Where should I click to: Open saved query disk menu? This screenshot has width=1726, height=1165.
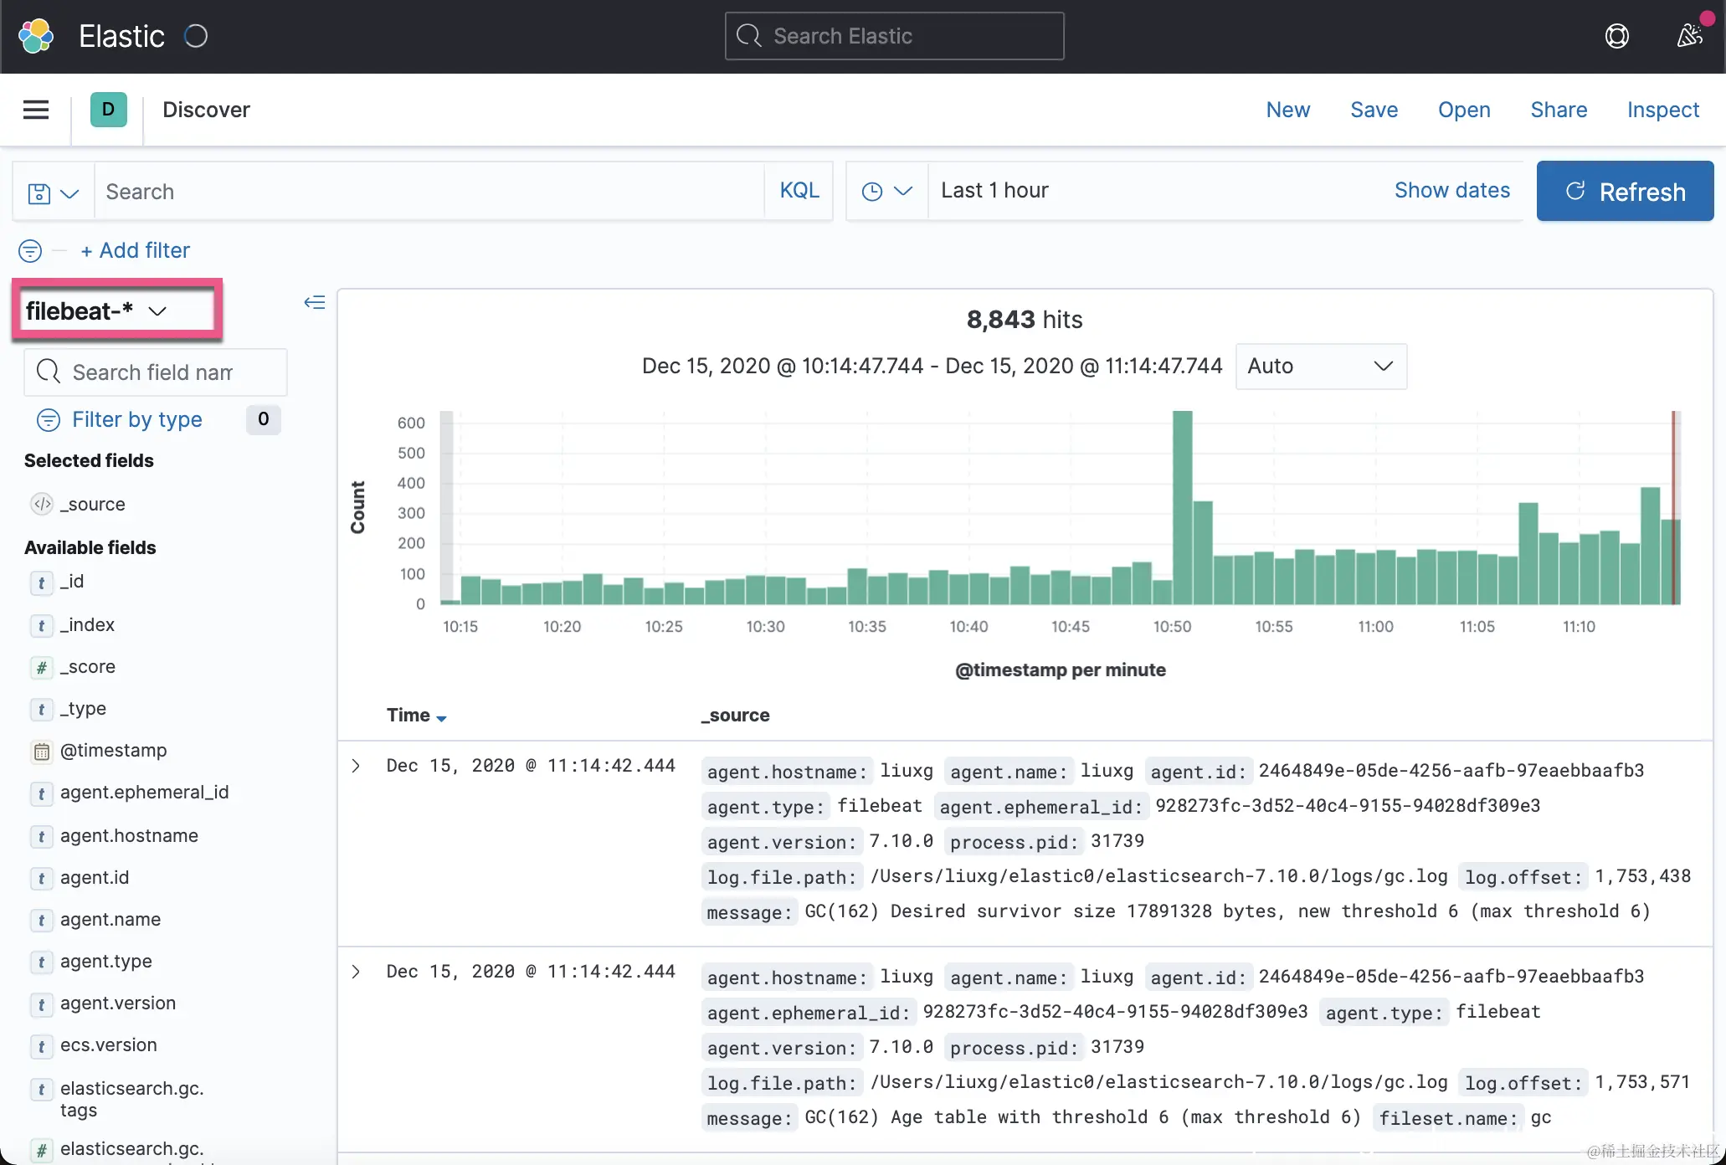53,192
